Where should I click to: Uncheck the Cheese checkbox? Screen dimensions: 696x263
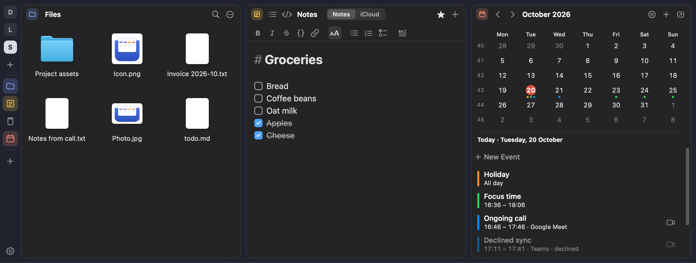258,135
